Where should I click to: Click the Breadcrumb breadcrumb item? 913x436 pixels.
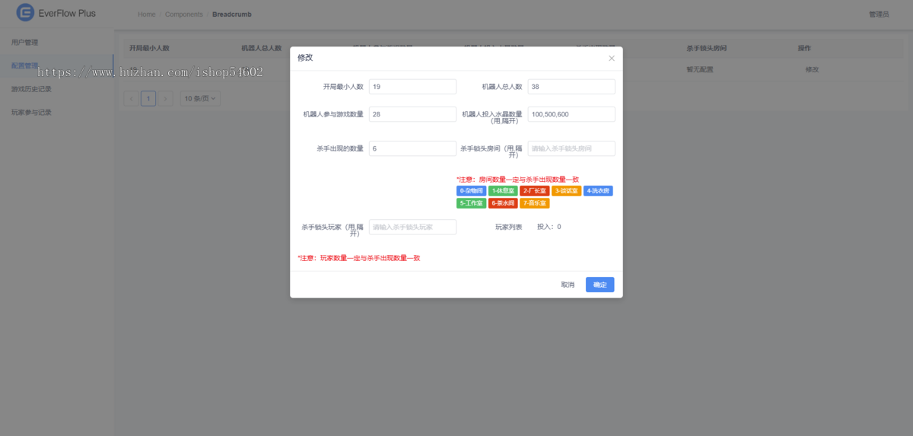tap(232, 14)
